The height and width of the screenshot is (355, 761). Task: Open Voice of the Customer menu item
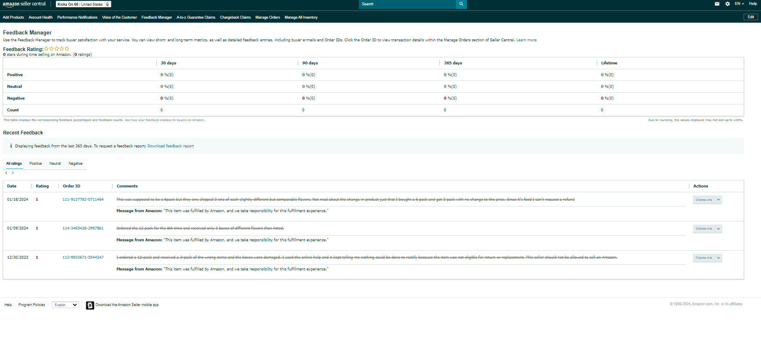tap(119, 17)
